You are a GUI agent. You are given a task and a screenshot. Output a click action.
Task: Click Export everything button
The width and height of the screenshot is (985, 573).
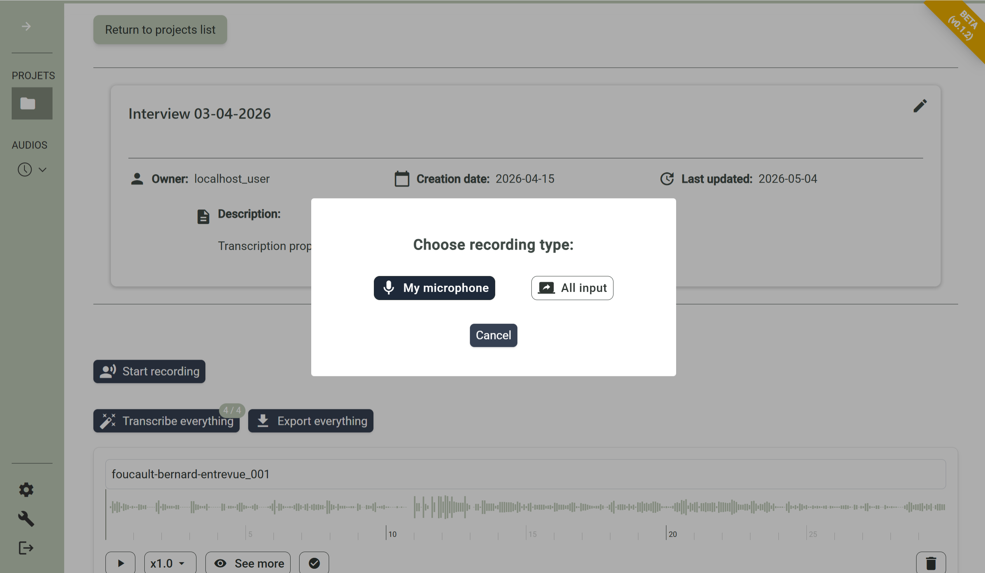point(311,421)
